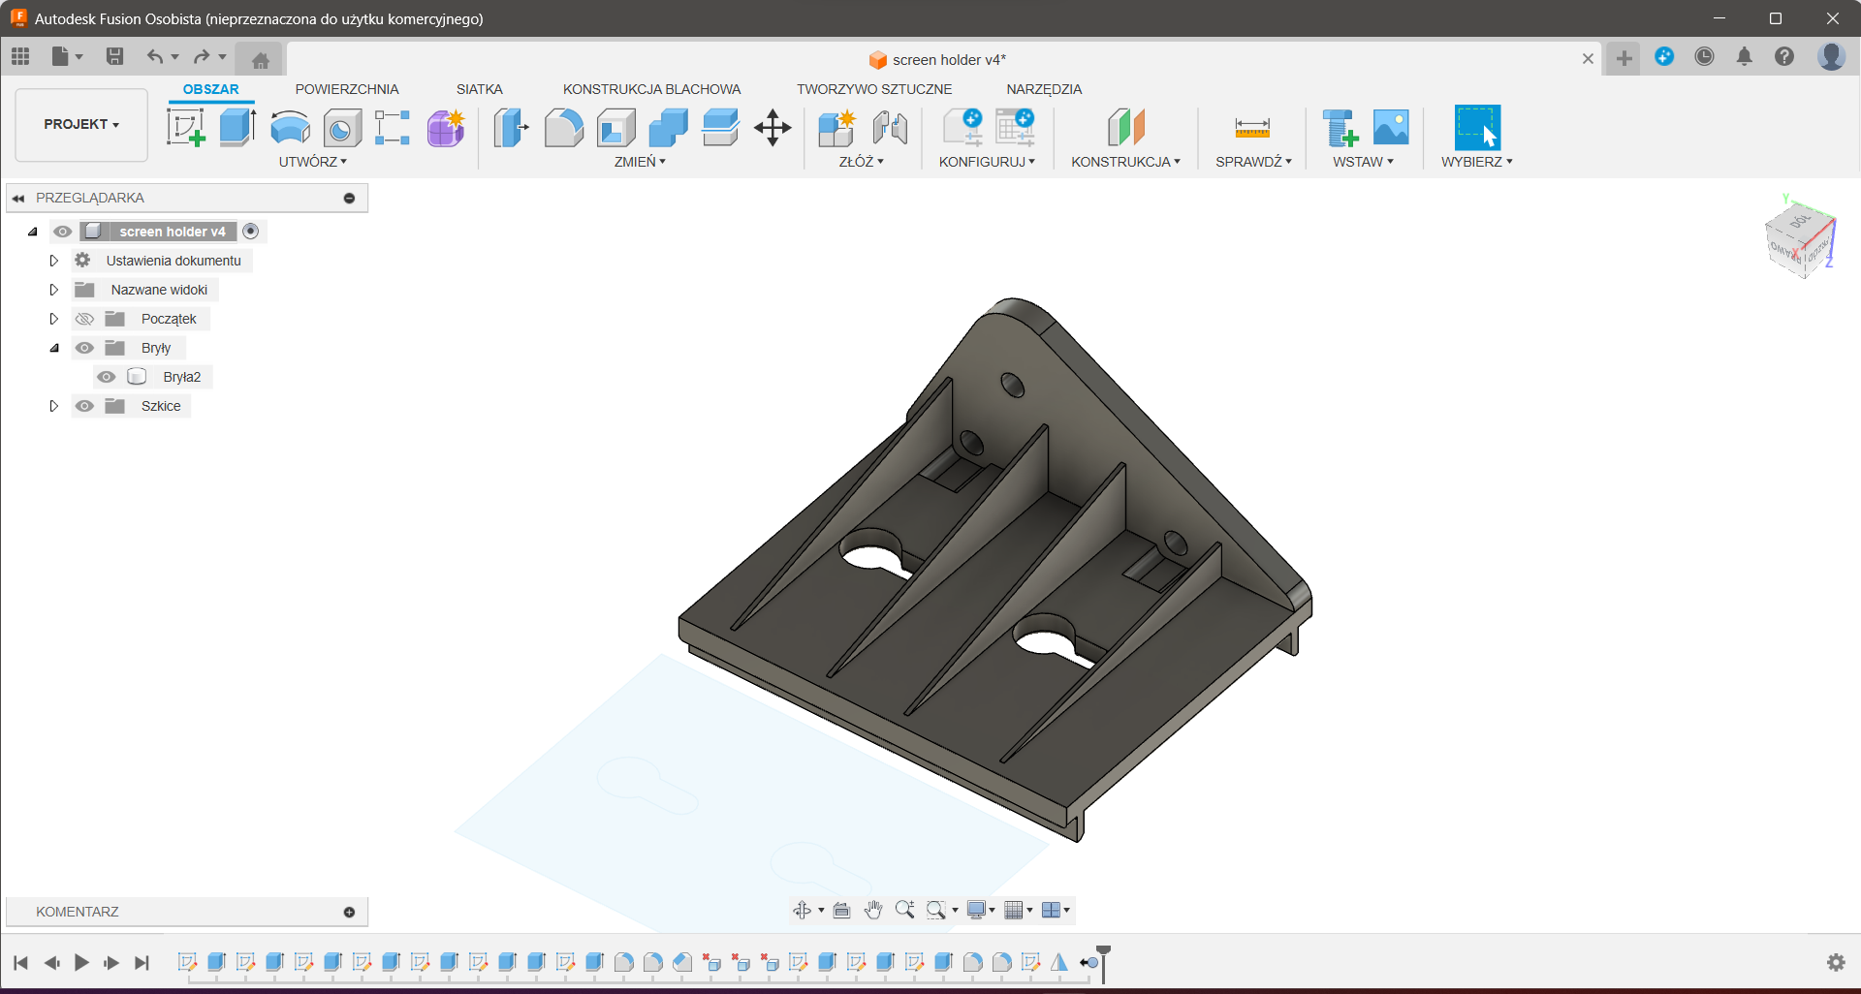The image size is (1861, 994).
Task: Click the Home button next to the ViewCube
Action: coord(259,58)
